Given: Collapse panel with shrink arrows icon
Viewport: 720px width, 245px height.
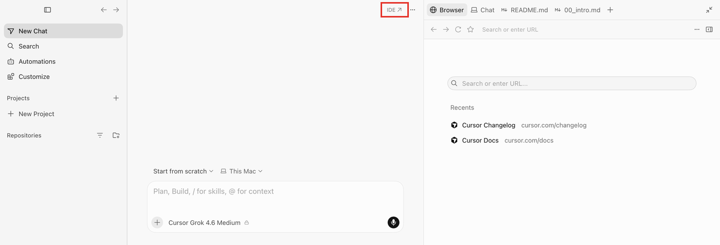Looking at the screenshot, I should (x=709, y=10).
